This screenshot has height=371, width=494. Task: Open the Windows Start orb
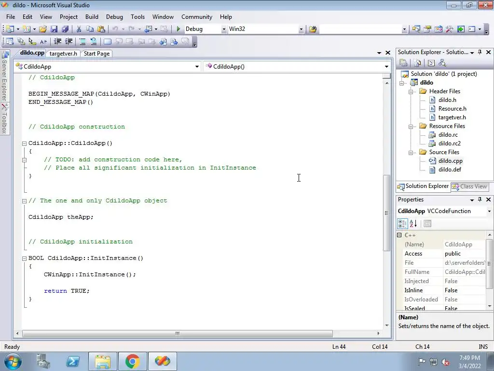click(13, 361)
